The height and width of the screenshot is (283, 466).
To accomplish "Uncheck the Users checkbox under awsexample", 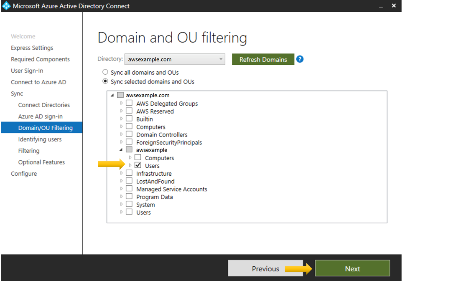I will tap(138, 165).
